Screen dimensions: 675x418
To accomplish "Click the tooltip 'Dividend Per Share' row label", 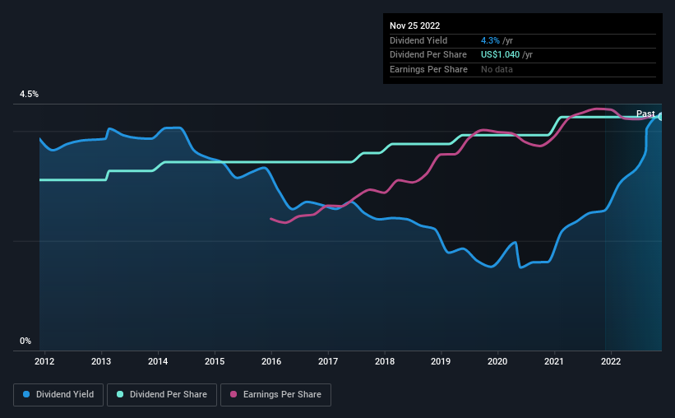I will coord(428,55).
